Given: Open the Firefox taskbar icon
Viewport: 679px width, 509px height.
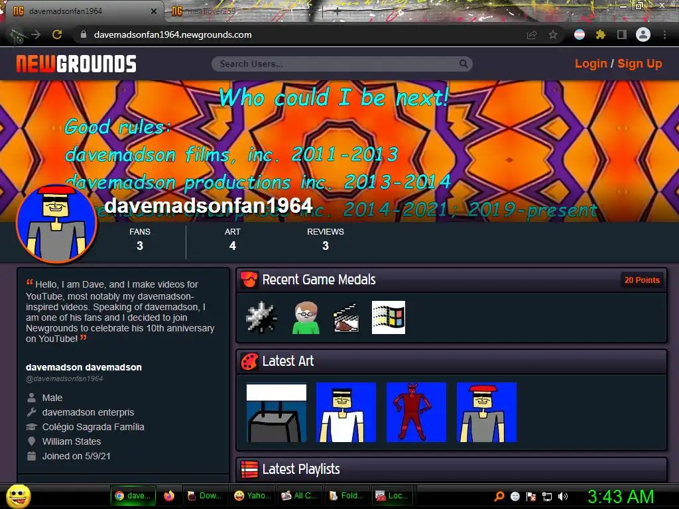Looking at the screenshot, I should click(169, 496).
